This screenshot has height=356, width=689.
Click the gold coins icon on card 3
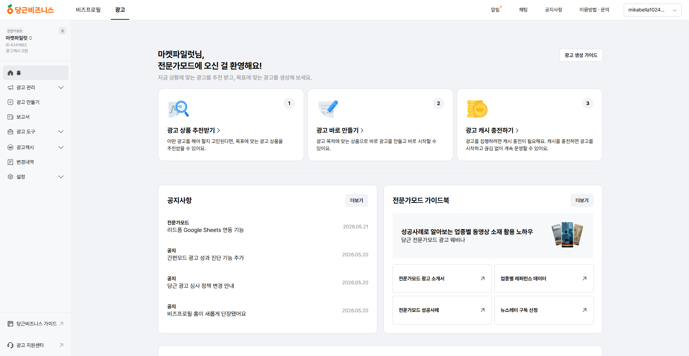pos(477,109)
